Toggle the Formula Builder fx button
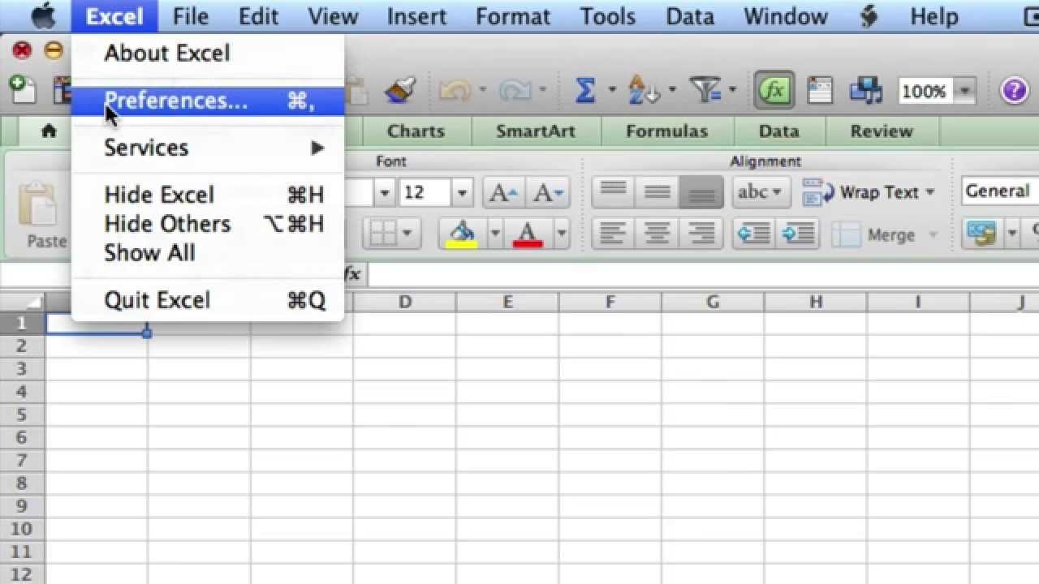 coord(774,91)
